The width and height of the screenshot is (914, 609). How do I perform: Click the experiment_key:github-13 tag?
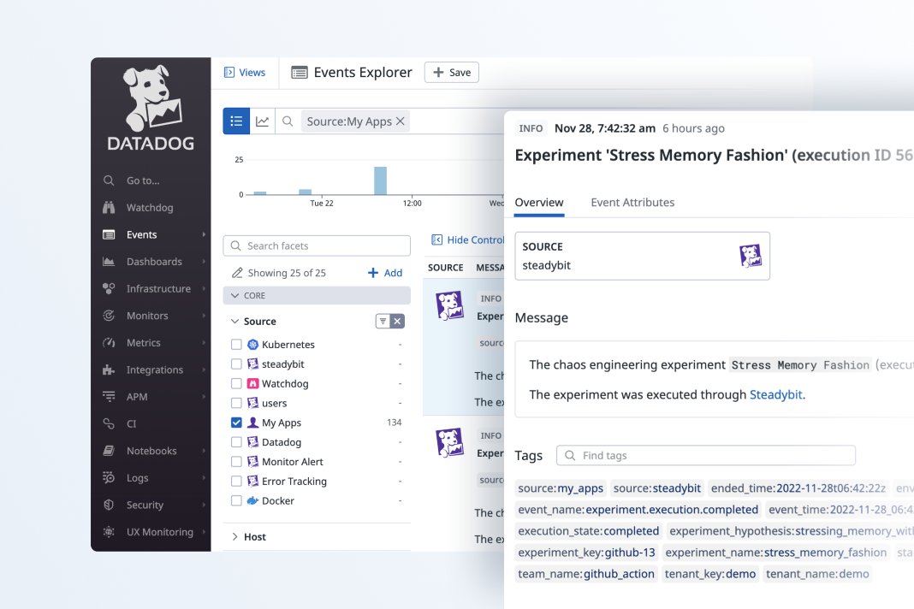point(586,553)
